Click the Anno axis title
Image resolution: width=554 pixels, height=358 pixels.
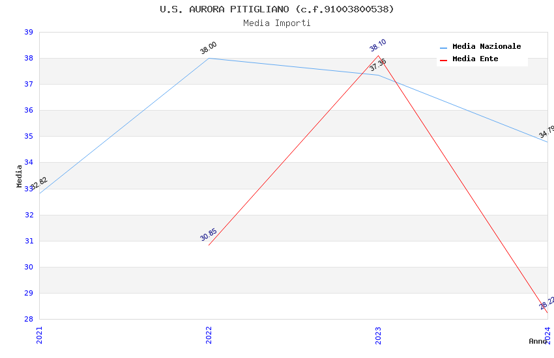[538, 342]
